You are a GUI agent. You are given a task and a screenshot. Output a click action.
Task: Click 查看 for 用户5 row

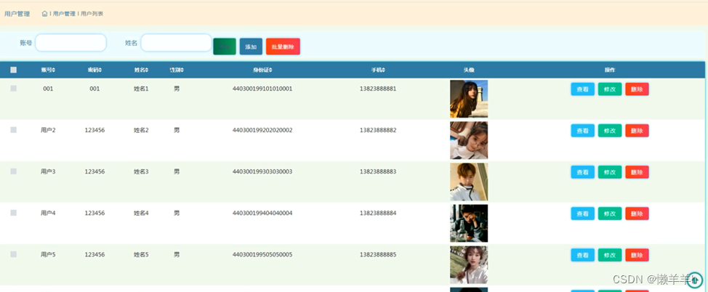(x=582, y=255)
